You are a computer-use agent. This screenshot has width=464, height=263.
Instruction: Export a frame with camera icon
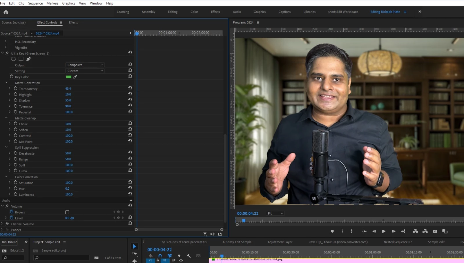[x=435, y=231]
